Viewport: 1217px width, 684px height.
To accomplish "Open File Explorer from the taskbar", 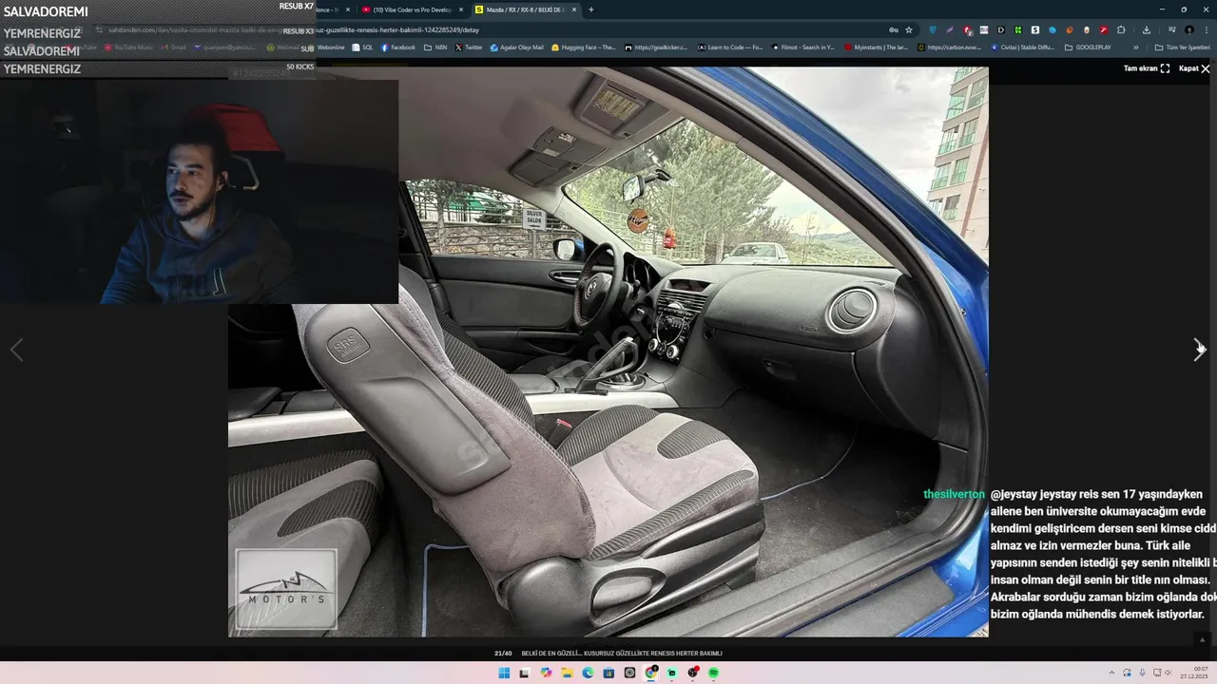I will pos(567,673).
